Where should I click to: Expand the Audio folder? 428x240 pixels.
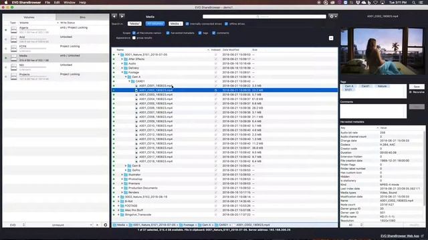tap(122, 63)
